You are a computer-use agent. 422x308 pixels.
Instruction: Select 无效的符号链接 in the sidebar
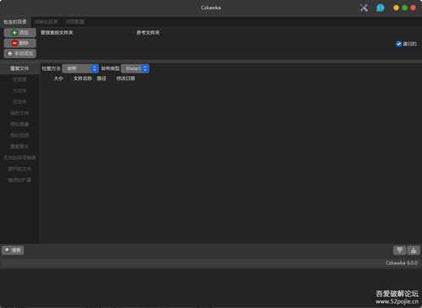click(19, 158)
